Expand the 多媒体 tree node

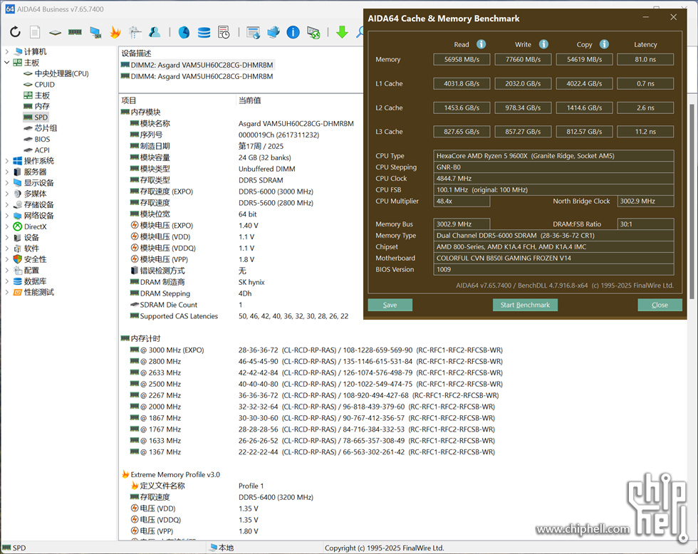coord(6,194)
